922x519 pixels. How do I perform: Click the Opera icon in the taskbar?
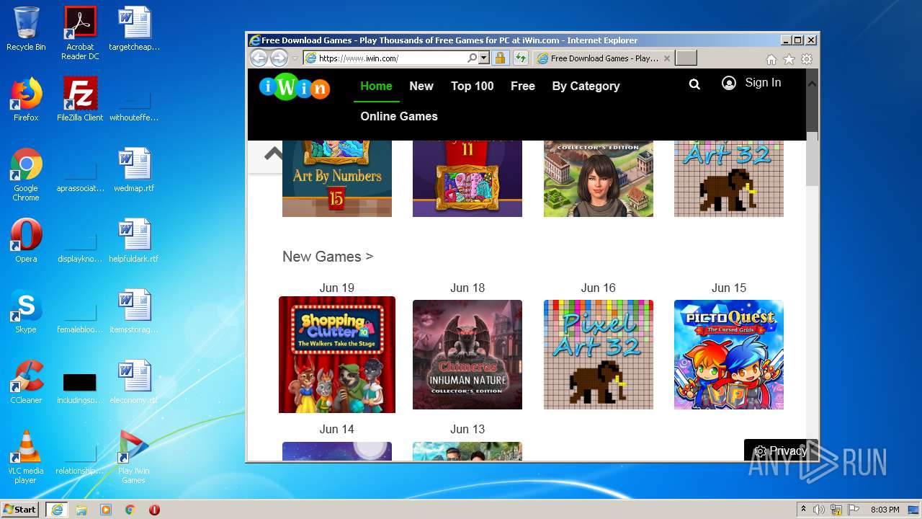coord(154,510)
